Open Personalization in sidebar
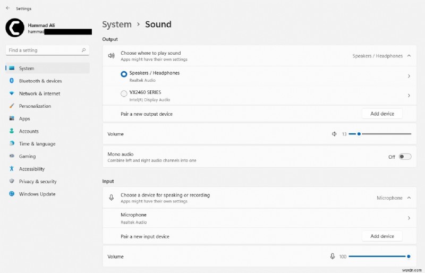The image size is (425, 273). click(x=35, y=106)
